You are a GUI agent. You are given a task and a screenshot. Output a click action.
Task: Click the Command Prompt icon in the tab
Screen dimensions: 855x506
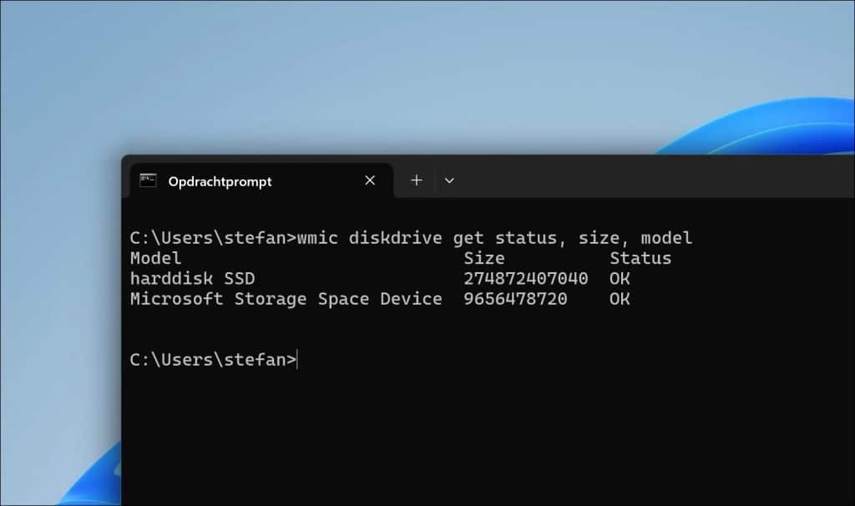149,180
